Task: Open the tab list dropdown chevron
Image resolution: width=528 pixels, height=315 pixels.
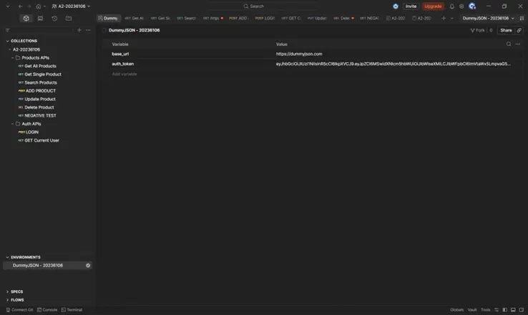Action: (452, 18)
